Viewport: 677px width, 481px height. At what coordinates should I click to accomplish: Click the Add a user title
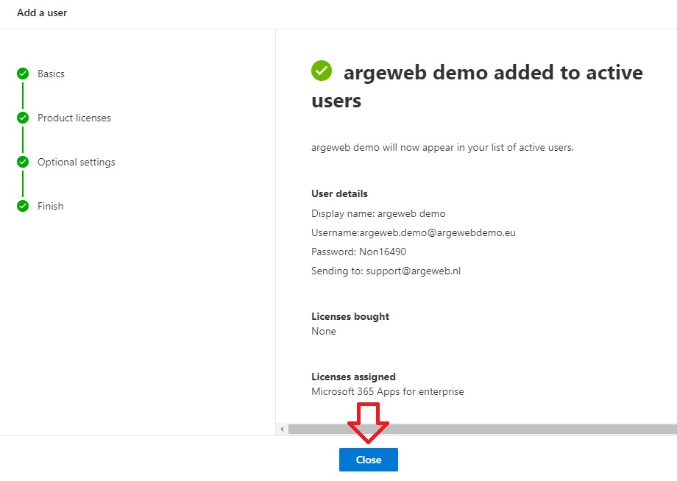[42, 13]
